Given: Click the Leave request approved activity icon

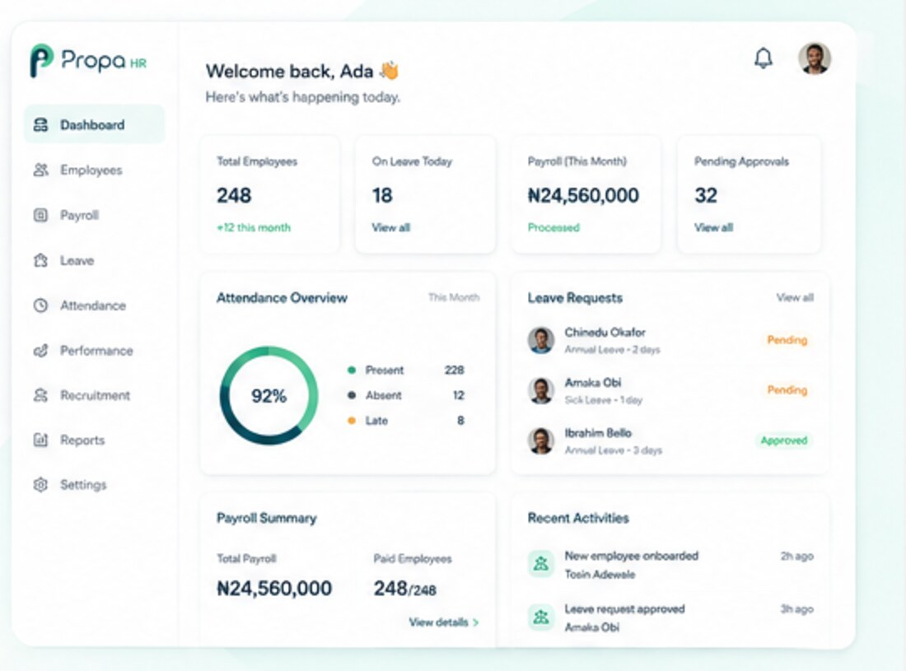Looking at the screenshot, I should point(541,617).
